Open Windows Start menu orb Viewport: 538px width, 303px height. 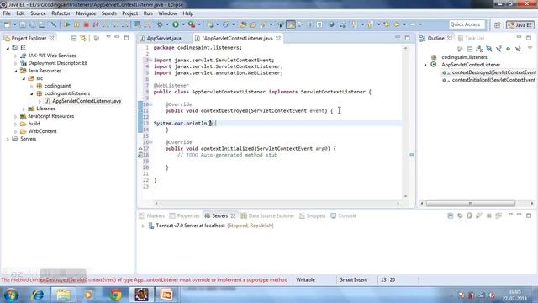(x=11, y=295)
